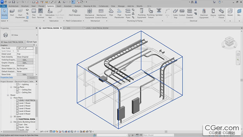The width and height of the screenshot is (243, 137).
Task: Select Parallel Conduits tool
Action: (x=189, y=14)
